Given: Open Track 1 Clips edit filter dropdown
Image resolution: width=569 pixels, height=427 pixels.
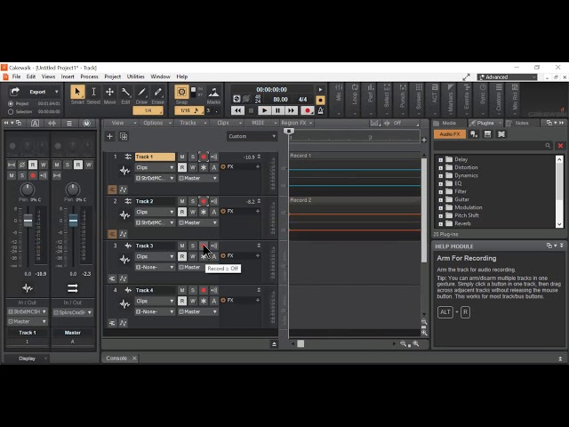Looking at the screenshot, I should 155,167.
